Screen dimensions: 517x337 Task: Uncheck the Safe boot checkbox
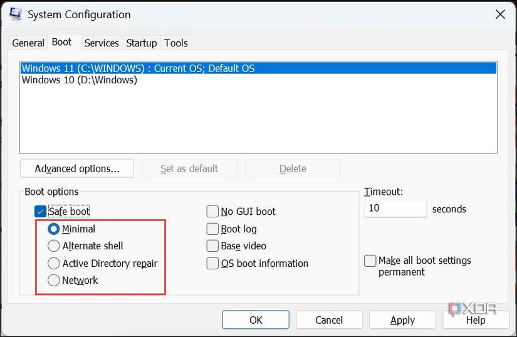tap(41, 212)
